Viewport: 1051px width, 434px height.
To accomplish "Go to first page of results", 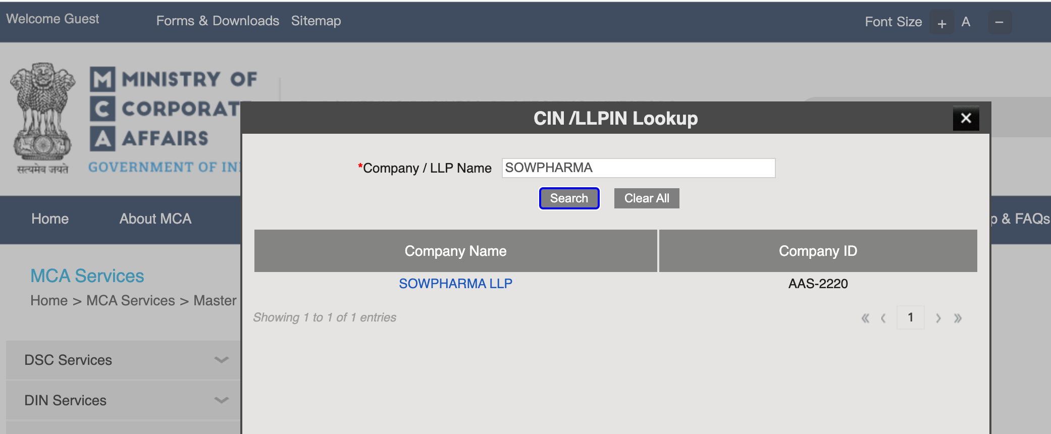I will (x=865, y=318).
